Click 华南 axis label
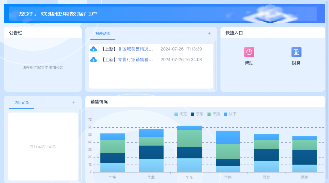Screen dimensions: 329x183 [228, 177]
